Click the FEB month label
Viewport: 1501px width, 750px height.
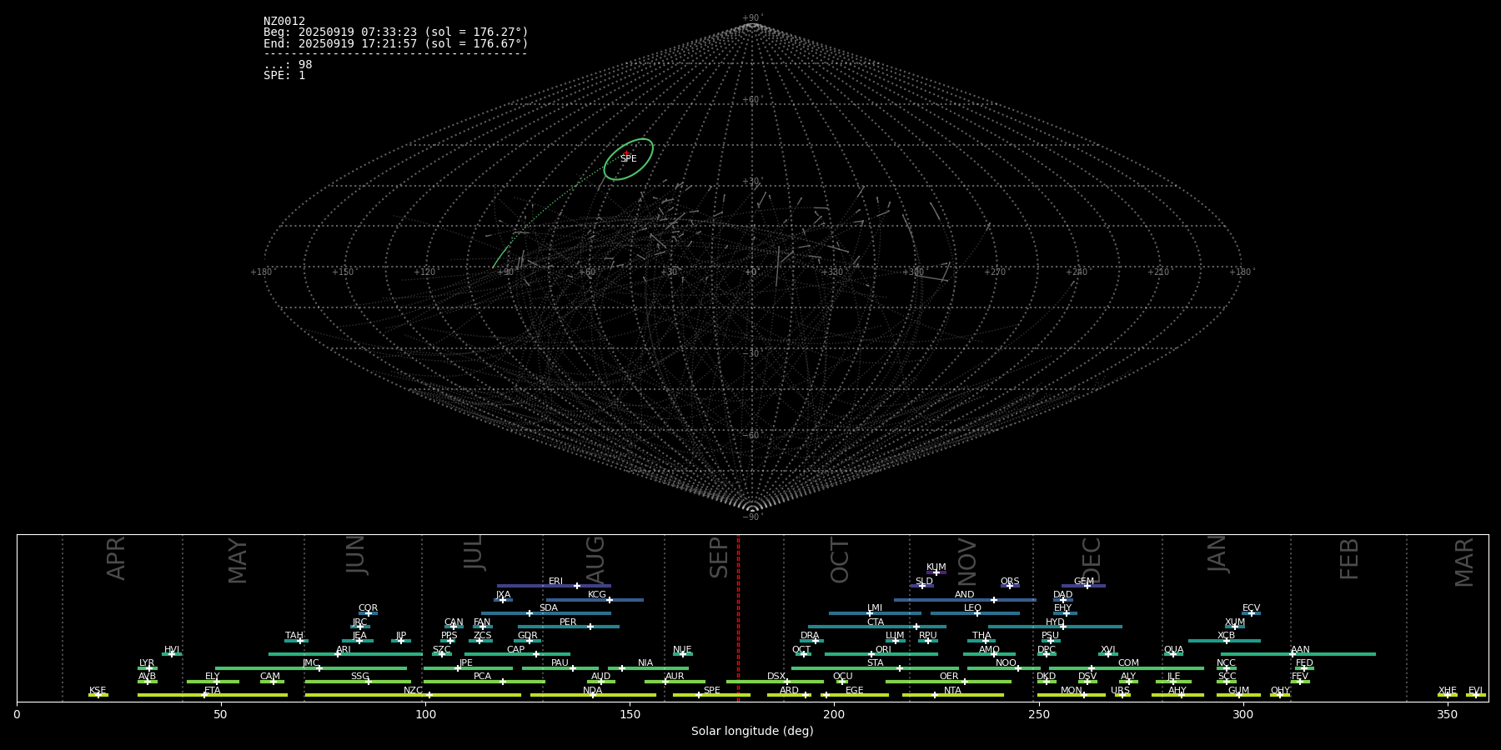(1349, 558)
